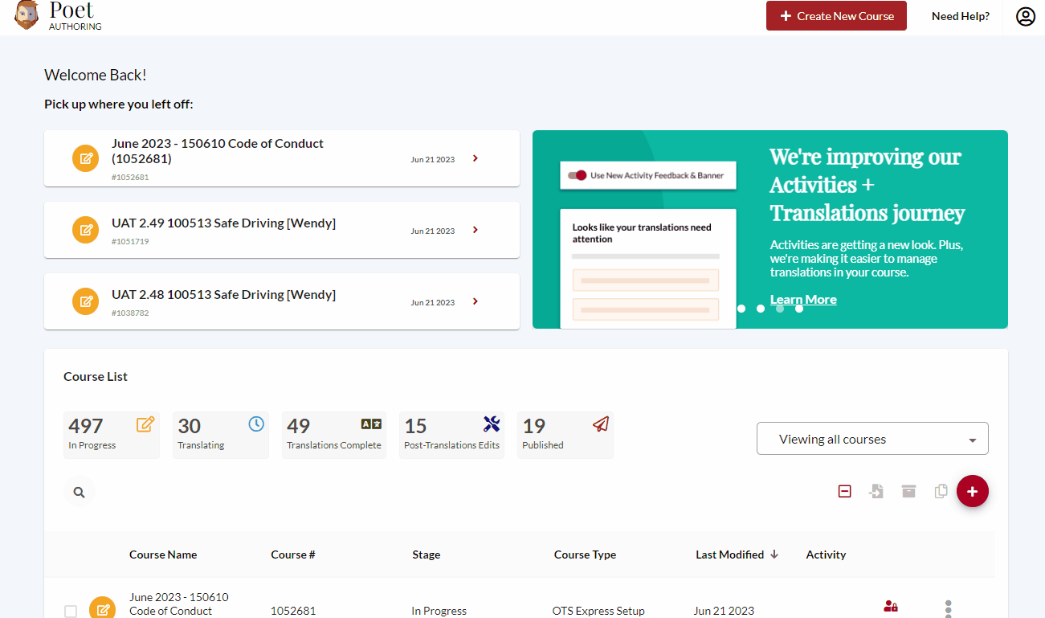This screenshot has width=1045, height=618.
Task: Open the Viewing all courses dropdown
Action: (x=872, y=439)
